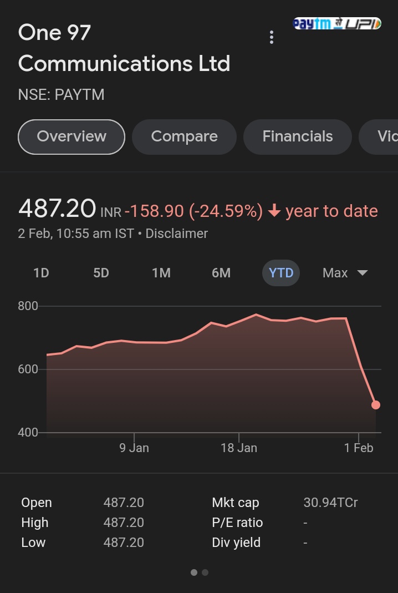Screen dimensions: 398x593
Task: Click the One 97 Communications Ltd title
Action: [124, 48]
